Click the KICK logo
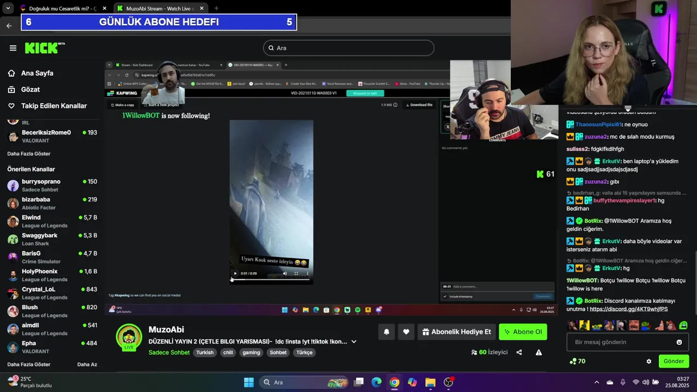Image resolution: width=697 pixels, height=392 pixels. click(45, 48)
